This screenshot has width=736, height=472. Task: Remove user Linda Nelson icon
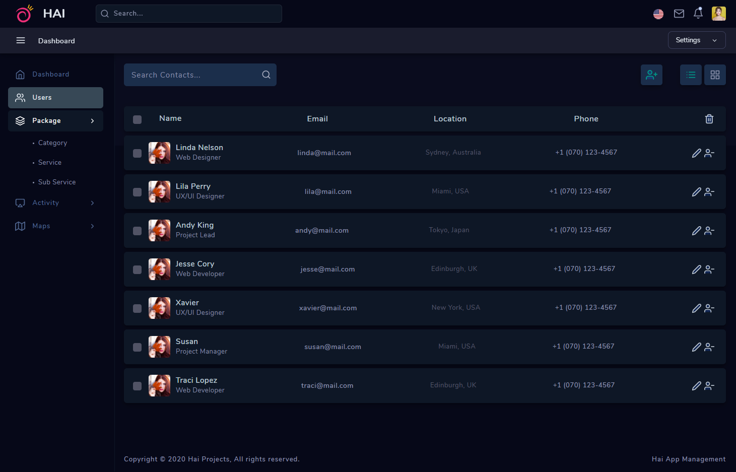[x=709, y=153]
